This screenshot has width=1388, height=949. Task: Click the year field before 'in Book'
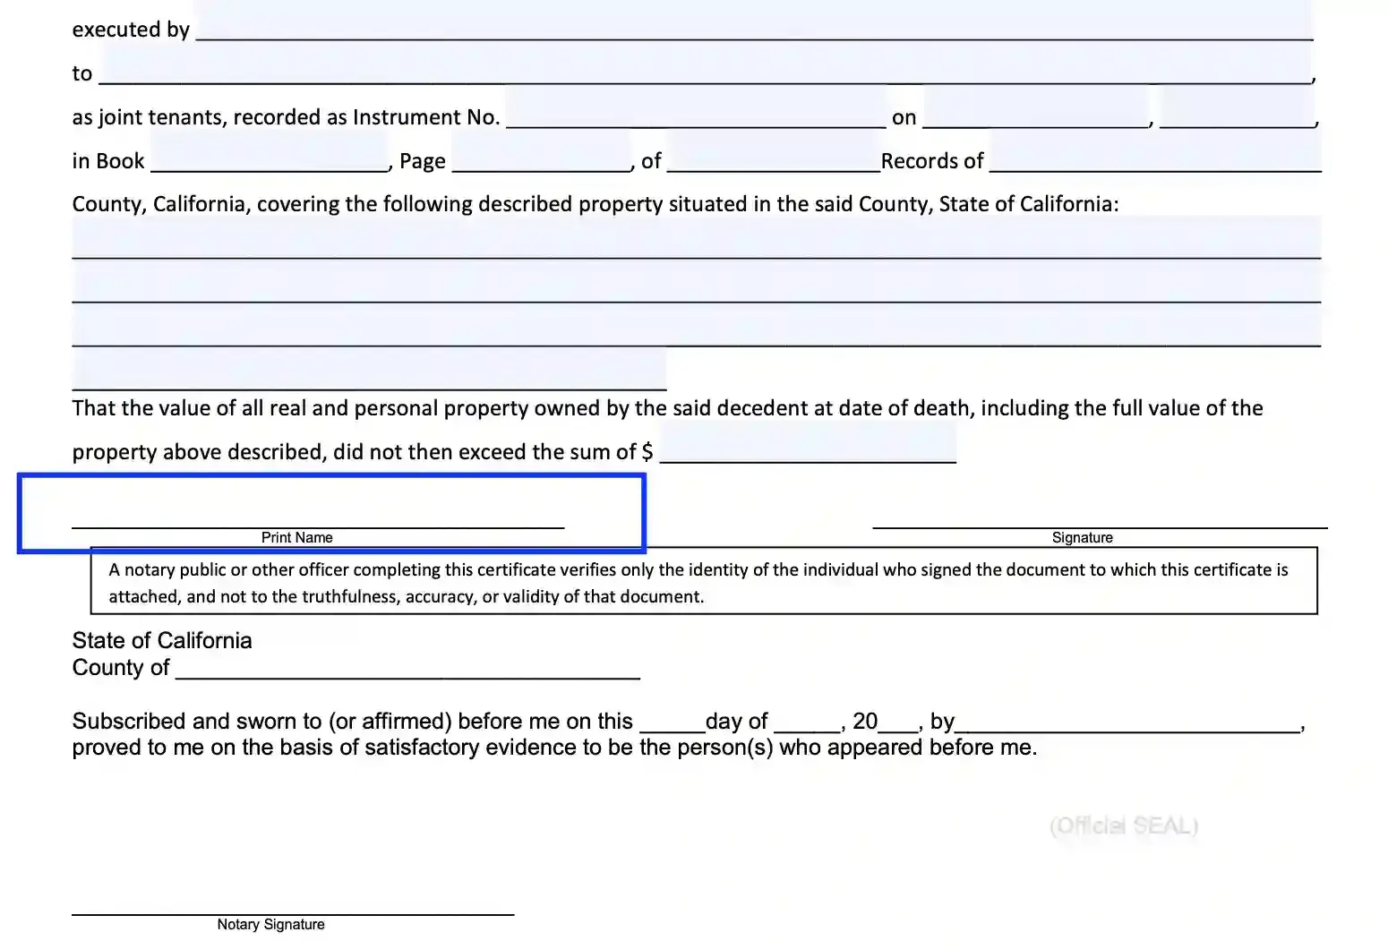tap(1237, 108)
